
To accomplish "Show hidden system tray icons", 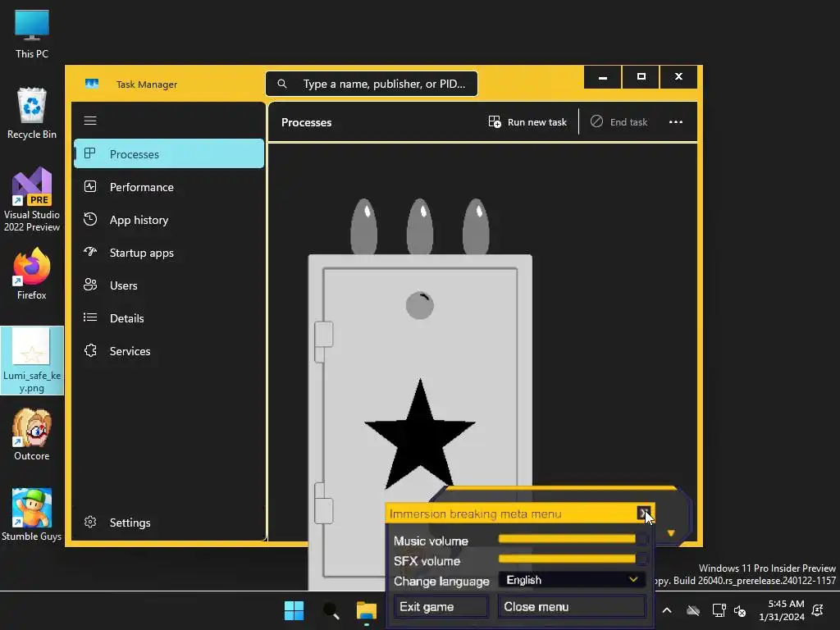I will (x=667, y=610).
